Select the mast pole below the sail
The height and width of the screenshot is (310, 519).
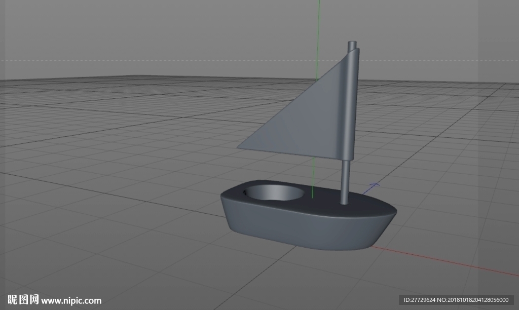(x=345, y=182)
